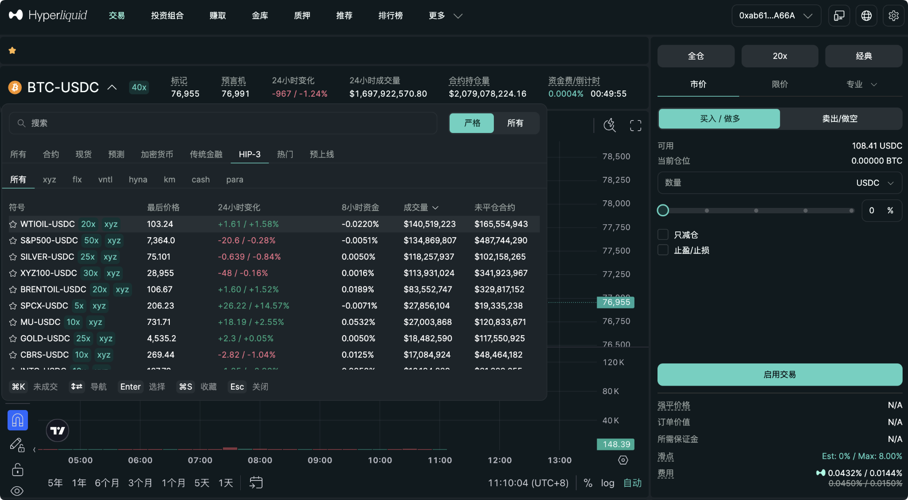This screenshot has width=908, height=500.
Task: Open the USDC quantity unit dropdown
Action: [x=874, y=183]
